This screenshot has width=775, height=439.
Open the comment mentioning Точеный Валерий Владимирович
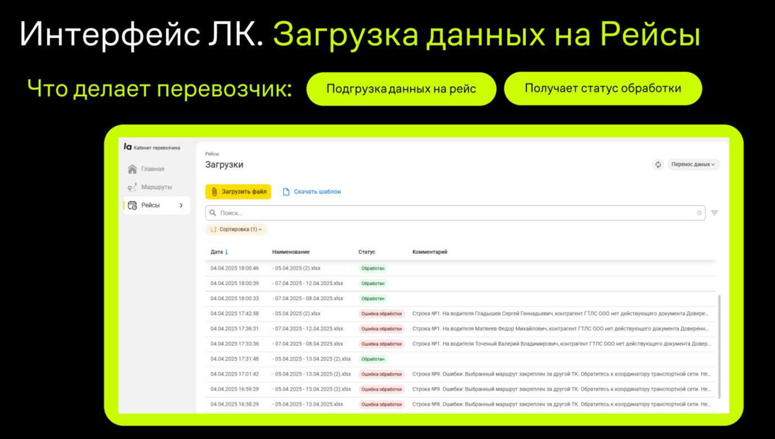(561, 344)
